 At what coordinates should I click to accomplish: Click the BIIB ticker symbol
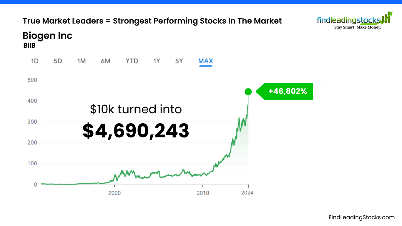click(29, 46)
